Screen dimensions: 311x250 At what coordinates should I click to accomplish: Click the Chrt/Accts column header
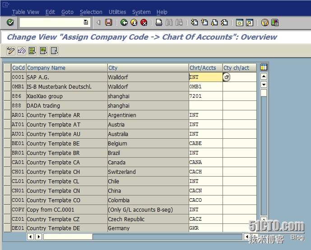[206, 68]
